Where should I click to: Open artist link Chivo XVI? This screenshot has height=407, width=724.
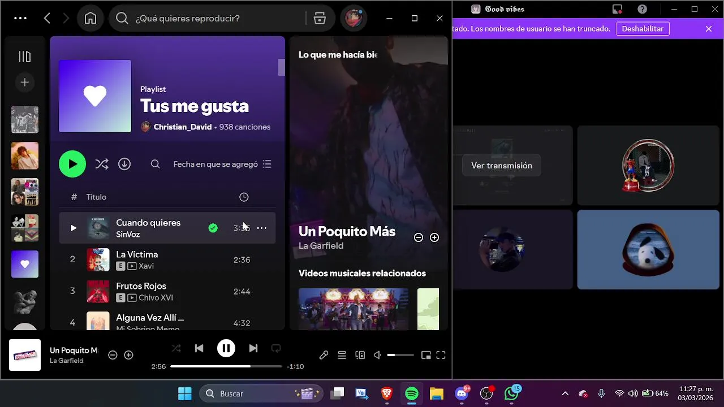[156, 298]
